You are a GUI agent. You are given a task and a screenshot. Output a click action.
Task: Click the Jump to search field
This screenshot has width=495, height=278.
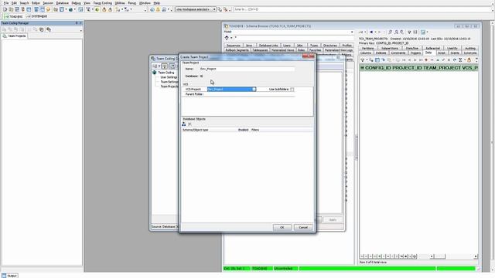pyautogui.click(x=363, y=9)
